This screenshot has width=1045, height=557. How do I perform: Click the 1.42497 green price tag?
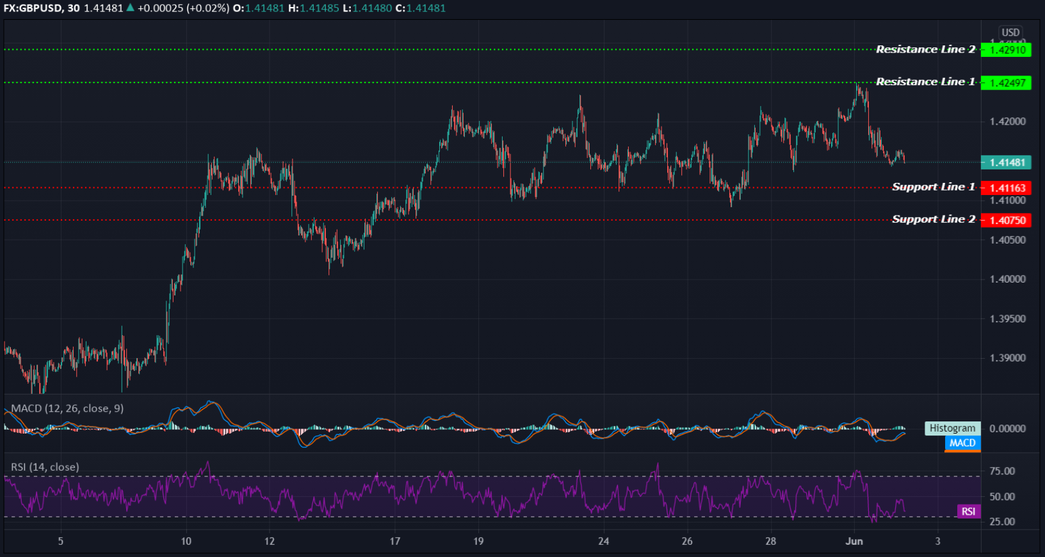click(1007, 82)
